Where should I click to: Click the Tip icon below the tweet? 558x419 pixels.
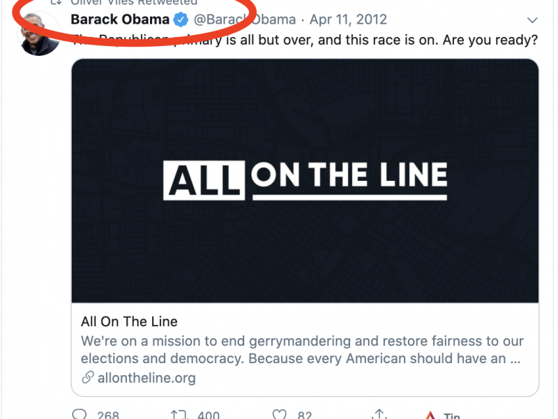431,416
